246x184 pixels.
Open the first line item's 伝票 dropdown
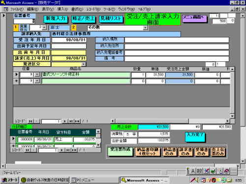pyautogui.click(x=37, y=75)
